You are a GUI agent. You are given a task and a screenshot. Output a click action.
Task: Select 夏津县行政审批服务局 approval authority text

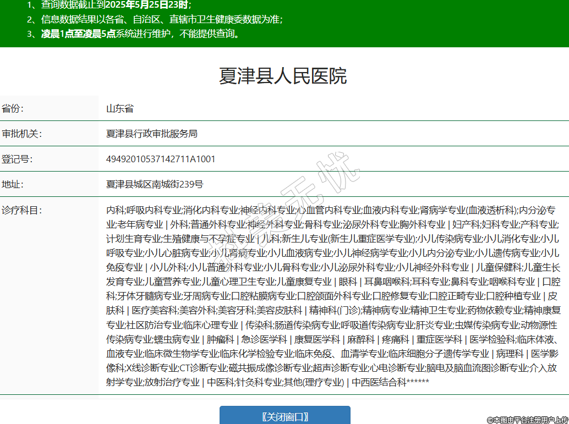151,134
